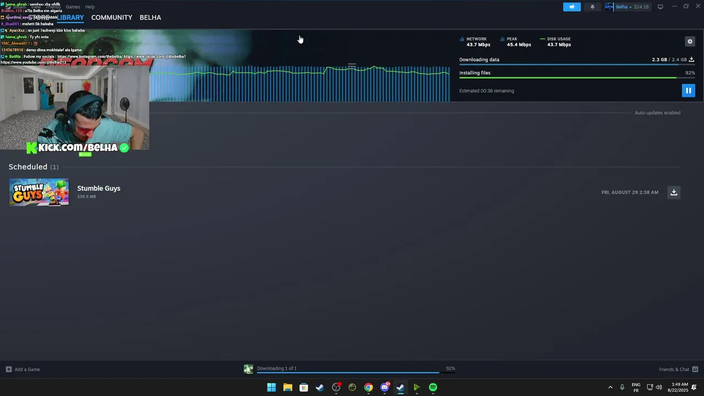Viewport: 704px width, 396px height.
Task: Open the network tray icon
Action: coord(650,387)
